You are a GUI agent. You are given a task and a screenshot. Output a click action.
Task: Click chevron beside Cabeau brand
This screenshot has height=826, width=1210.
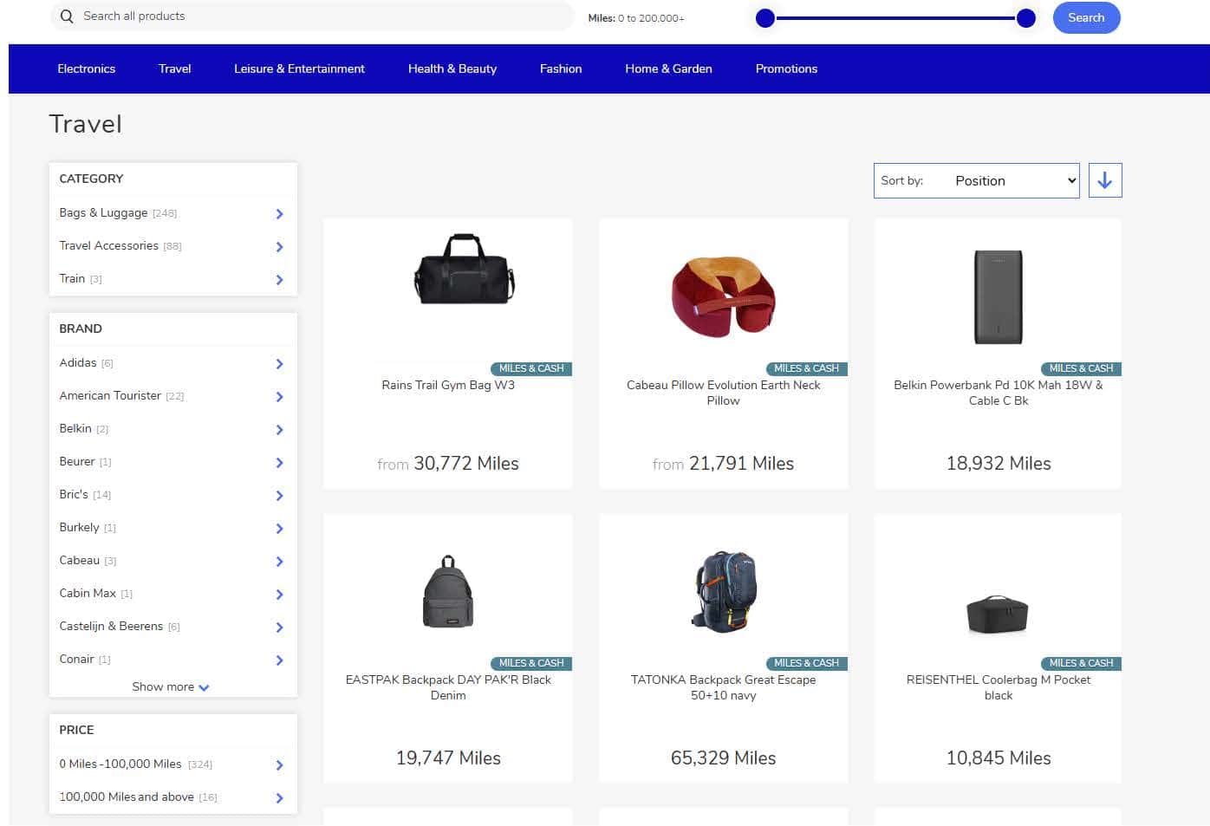[x=279, y=561]
